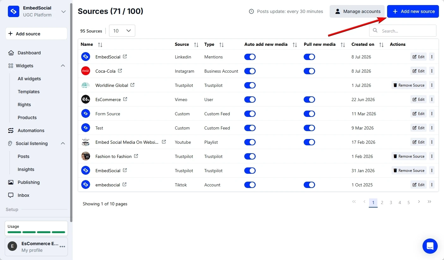Sort table by Name column arrows
444x260 pixels.
point(100,45)
